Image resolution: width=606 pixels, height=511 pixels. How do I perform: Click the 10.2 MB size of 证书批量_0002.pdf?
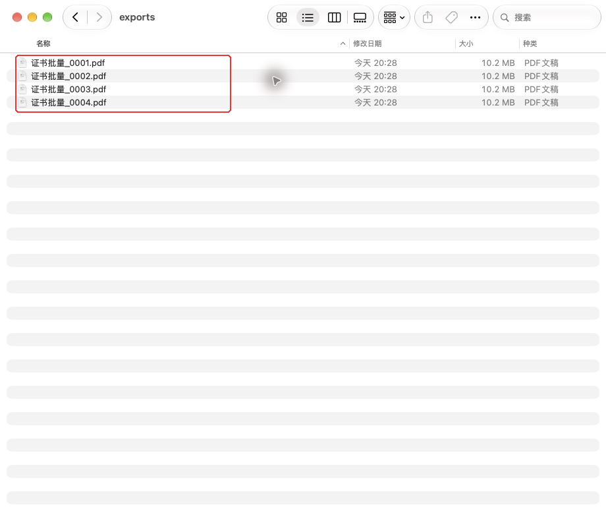tap(498, 76)
